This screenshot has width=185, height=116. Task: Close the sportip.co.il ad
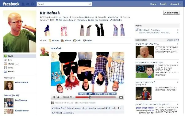pos(177,82)
